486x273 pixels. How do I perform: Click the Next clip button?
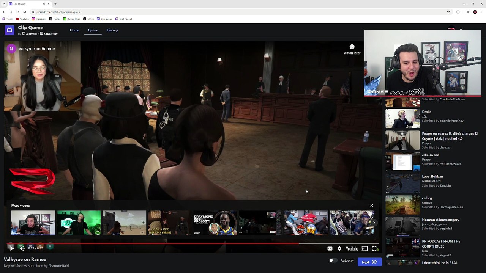(369, 262)
